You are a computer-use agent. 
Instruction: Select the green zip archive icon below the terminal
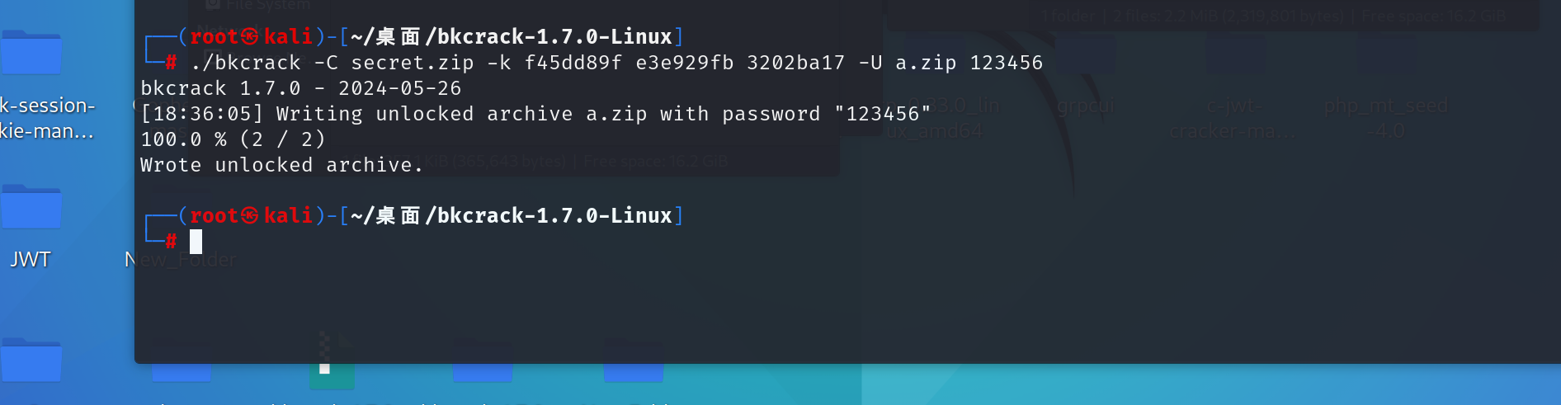click(332, 377)
